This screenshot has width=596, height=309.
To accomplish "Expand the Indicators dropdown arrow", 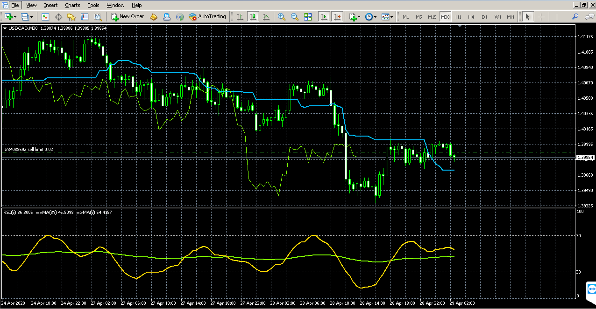I will point(360,17).
